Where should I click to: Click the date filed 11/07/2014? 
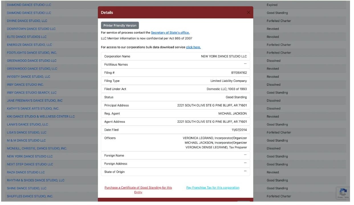tap(239, 130)
